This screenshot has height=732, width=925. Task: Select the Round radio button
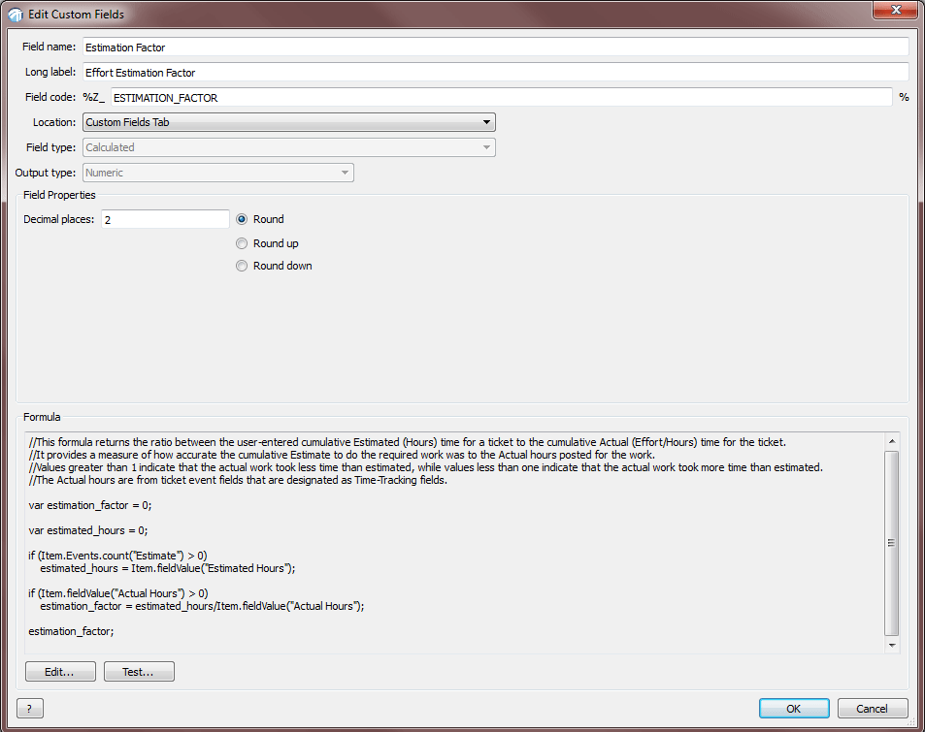243,219
